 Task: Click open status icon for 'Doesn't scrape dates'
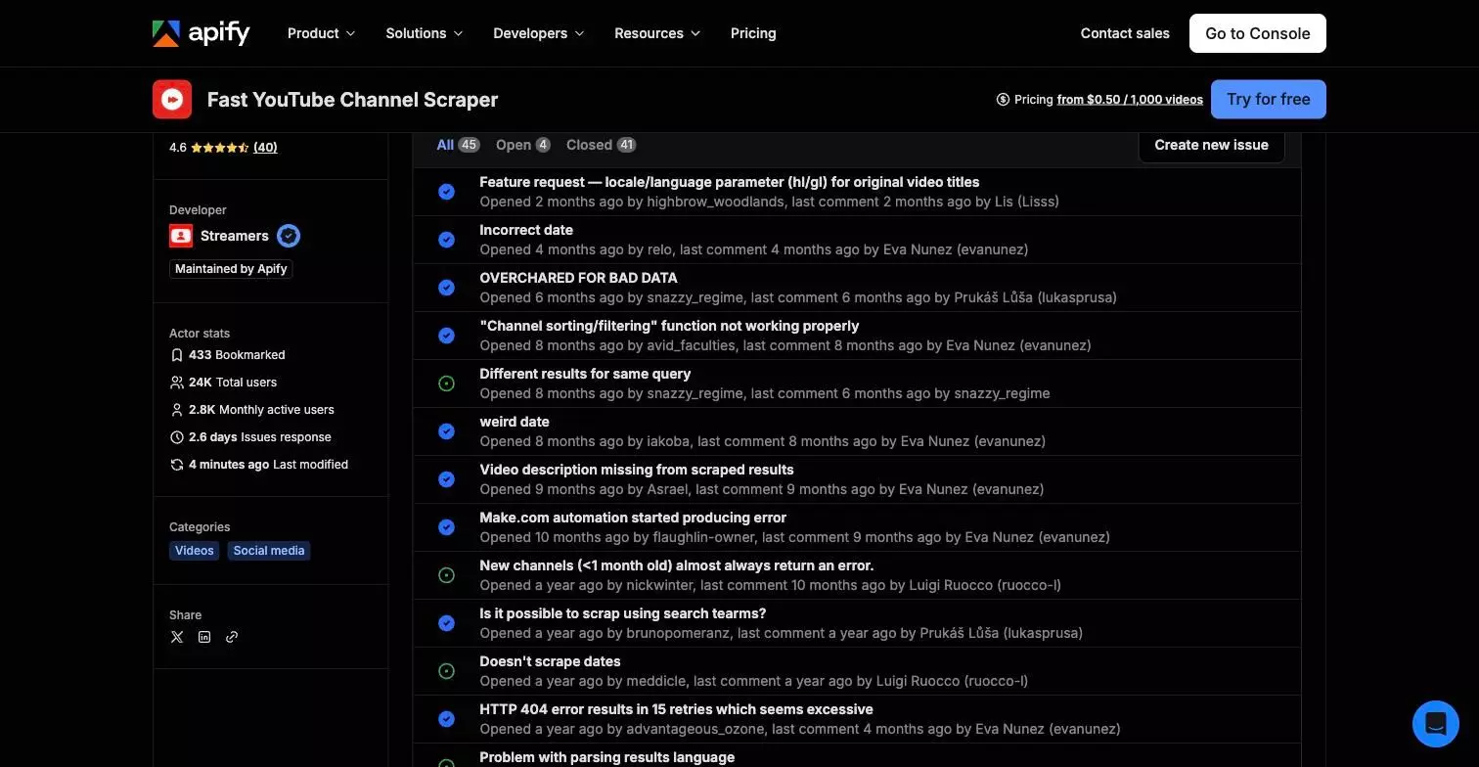(446, 671)
